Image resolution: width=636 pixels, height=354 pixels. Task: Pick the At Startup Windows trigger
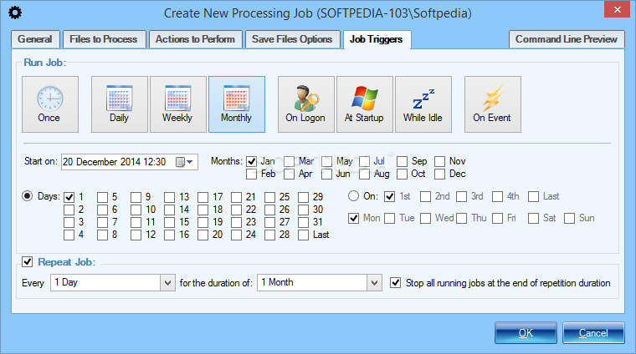coord(365,104)
